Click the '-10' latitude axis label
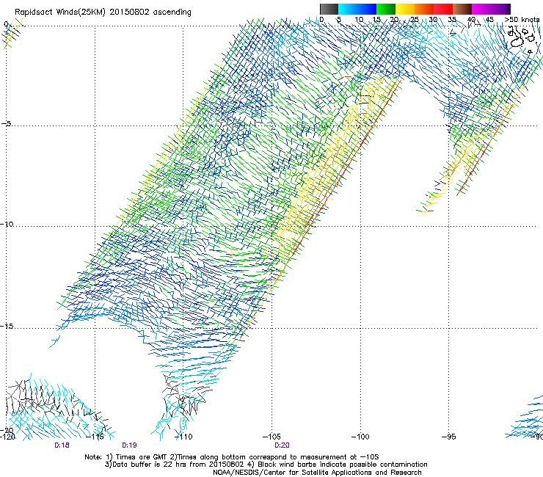Viewport: 543px width, 477px height. coord(7,224)
